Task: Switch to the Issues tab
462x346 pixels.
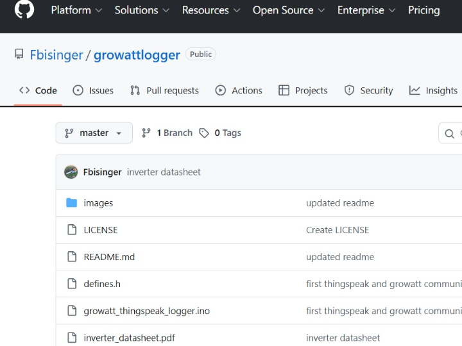Action: 93,90
